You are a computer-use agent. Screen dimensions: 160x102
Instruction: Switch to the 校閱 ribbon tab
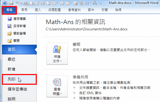pos(105,10)
